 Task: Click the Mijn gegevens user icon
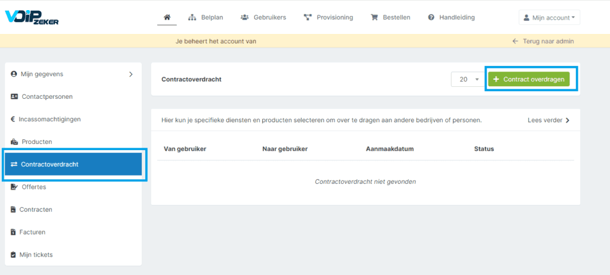(14, 74)
